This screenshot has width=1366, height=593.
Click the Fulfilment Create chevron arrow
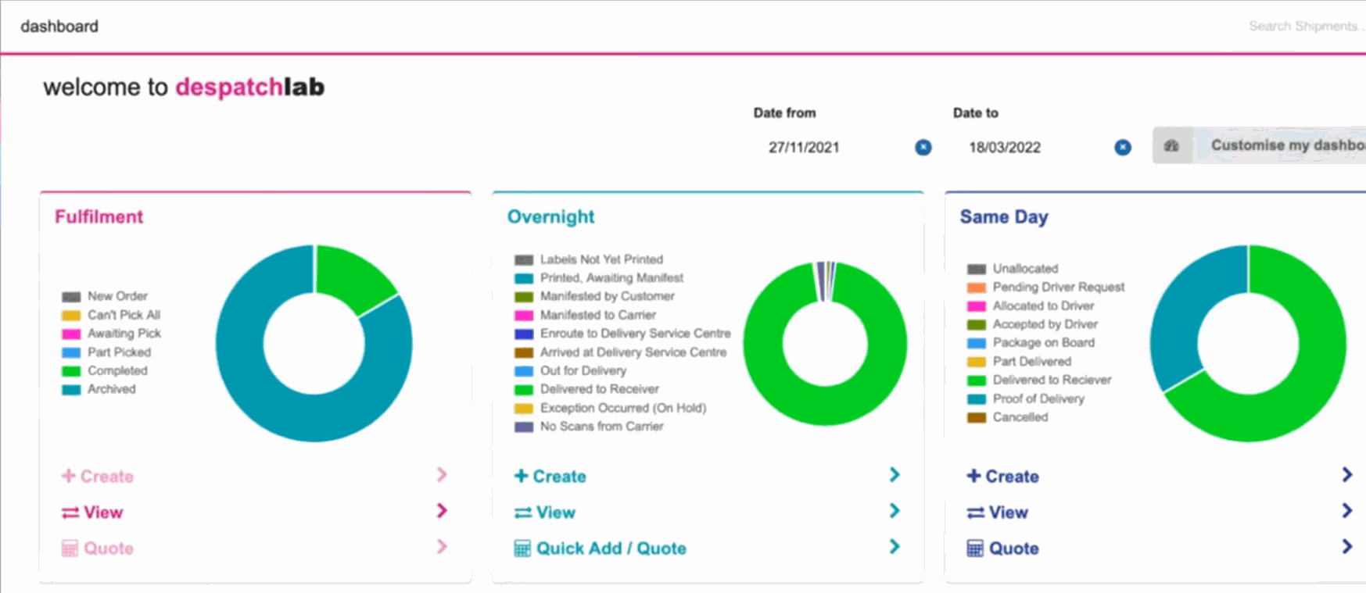pyautogui.click(x=442, y=474)
